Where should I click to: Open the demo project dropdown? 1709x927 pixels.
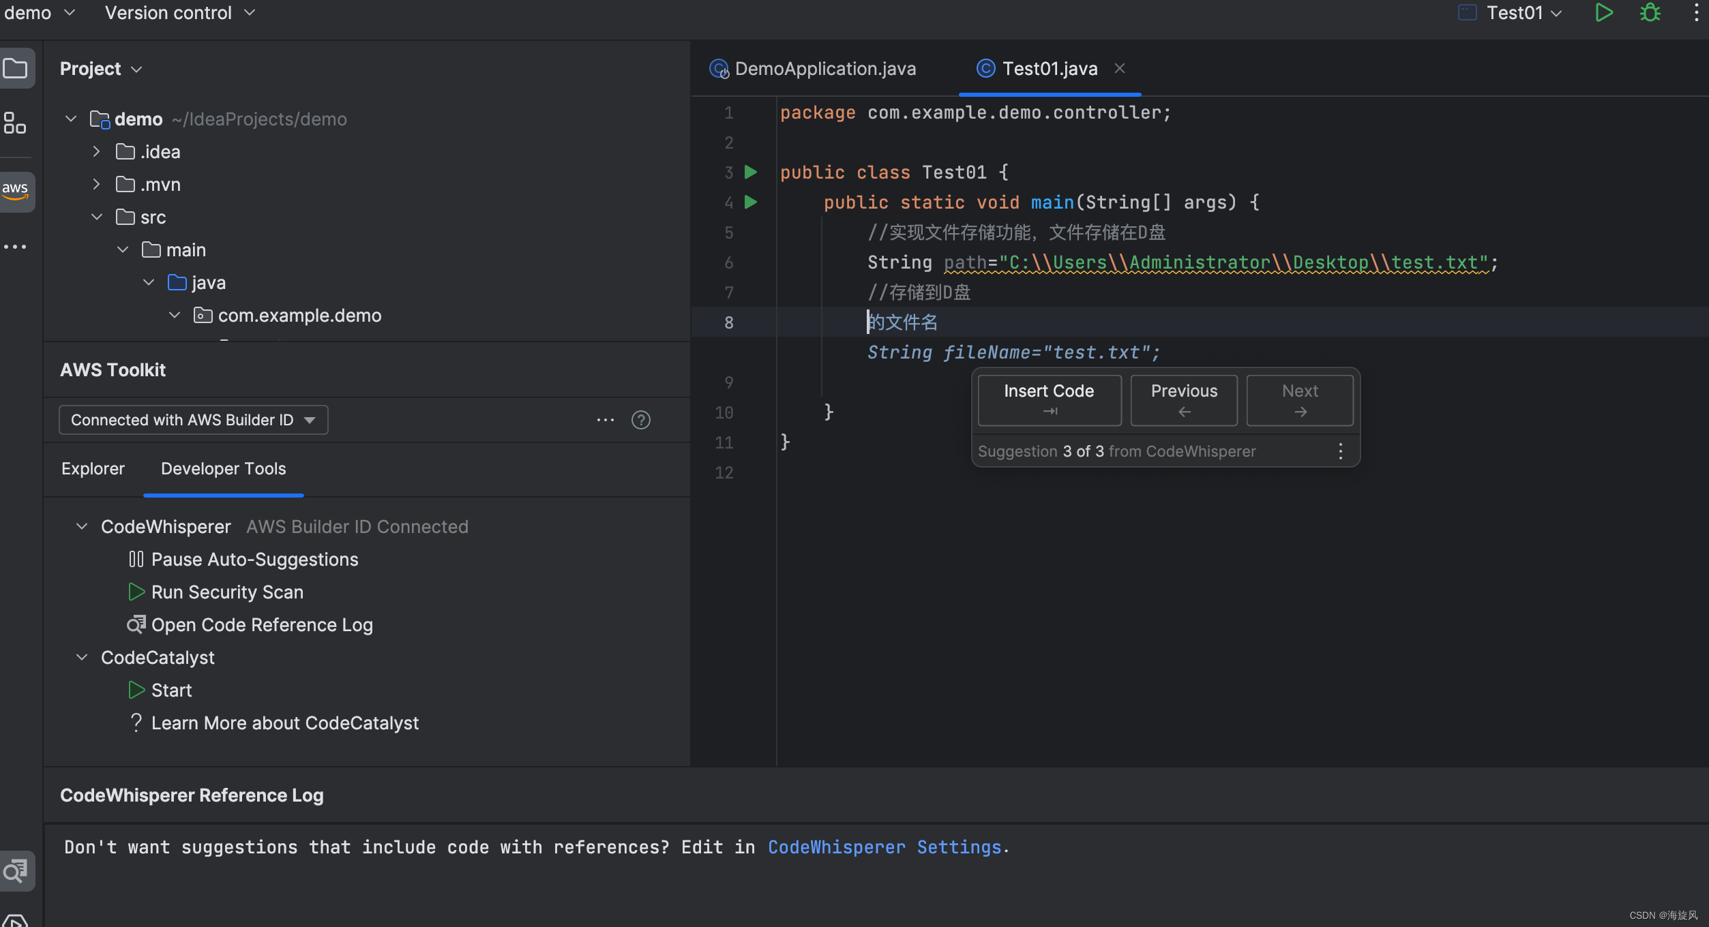[x=40, y=13]
